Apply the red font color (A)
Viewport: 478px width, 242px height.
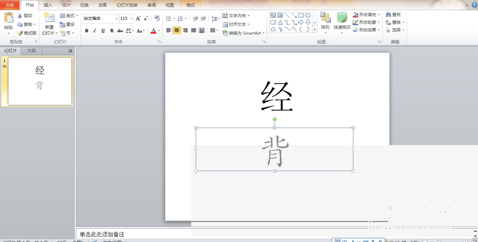[x=153, y=31]
